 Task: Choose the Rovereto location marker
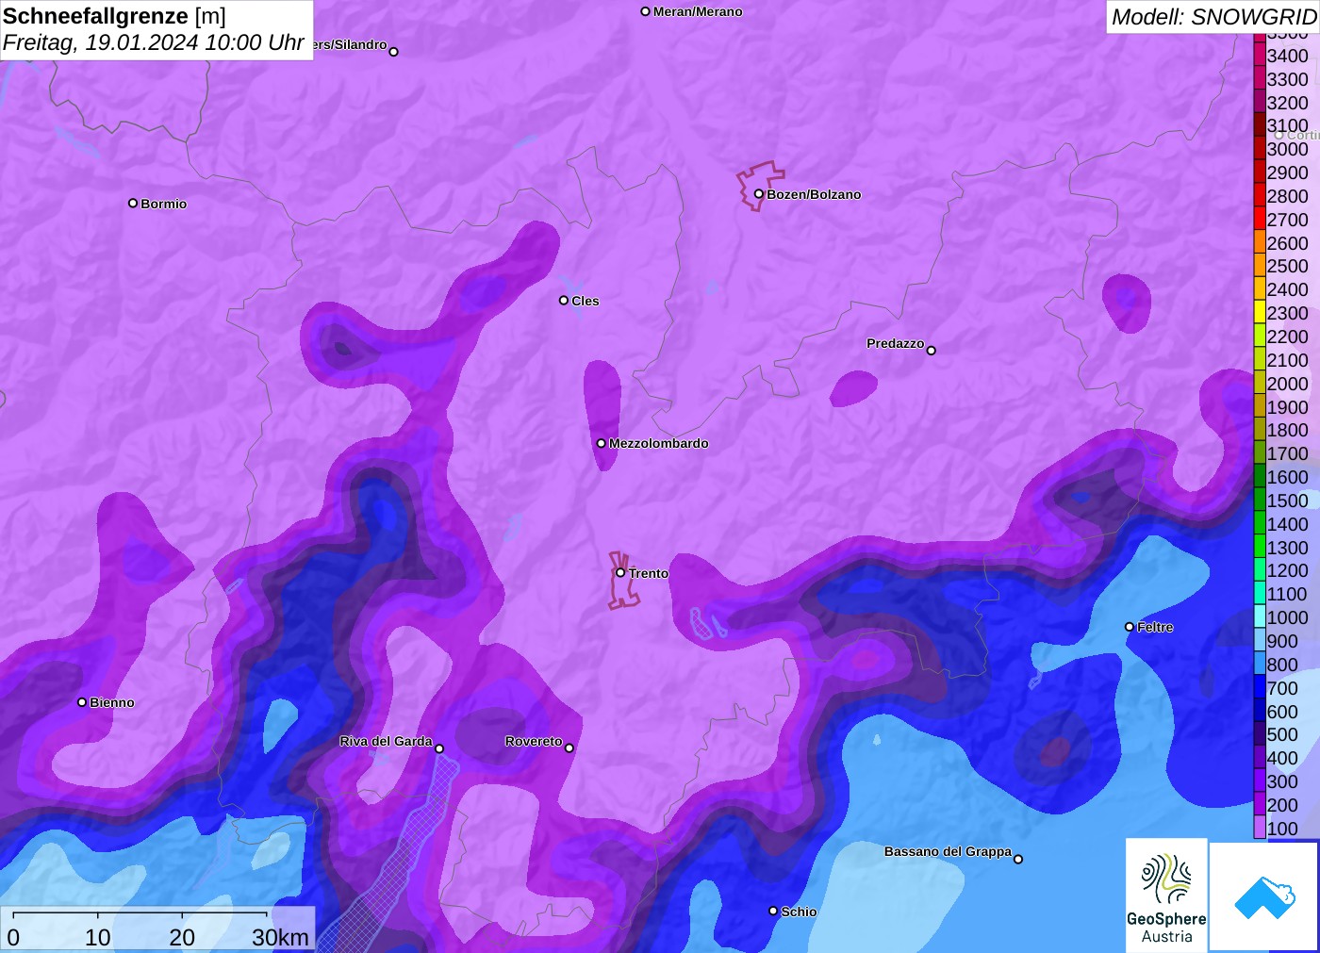tap(569, 748)
